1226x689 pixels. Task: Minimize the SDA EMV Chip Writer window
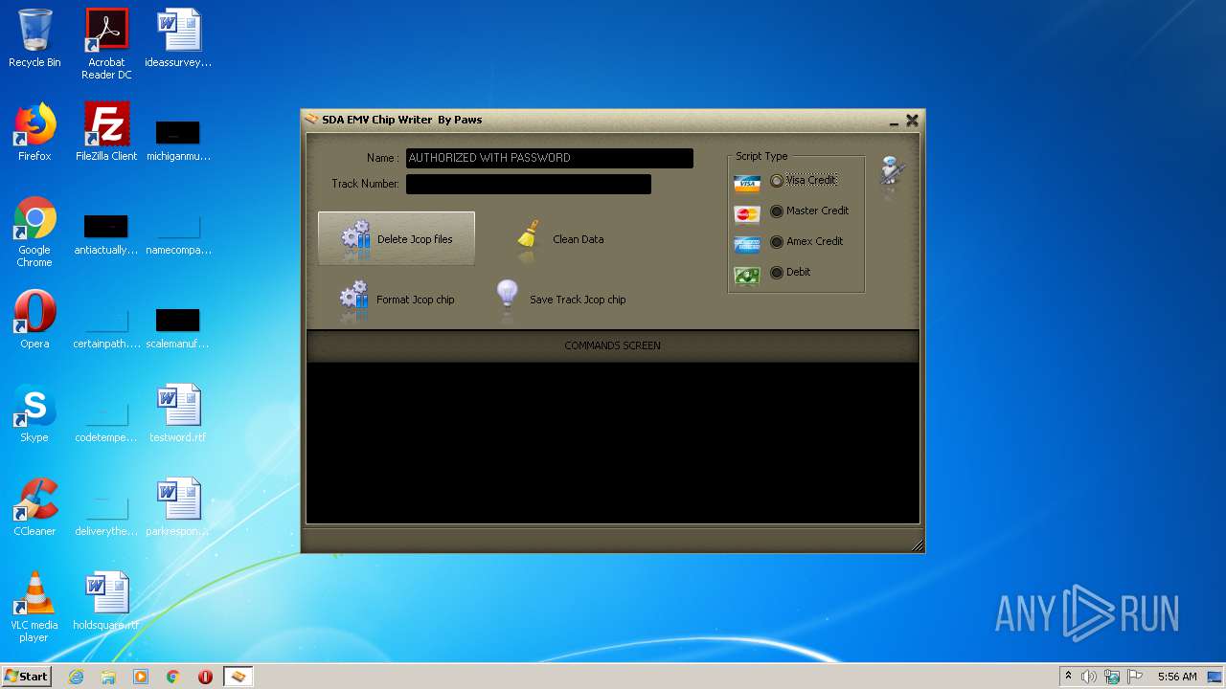point(894,121)
